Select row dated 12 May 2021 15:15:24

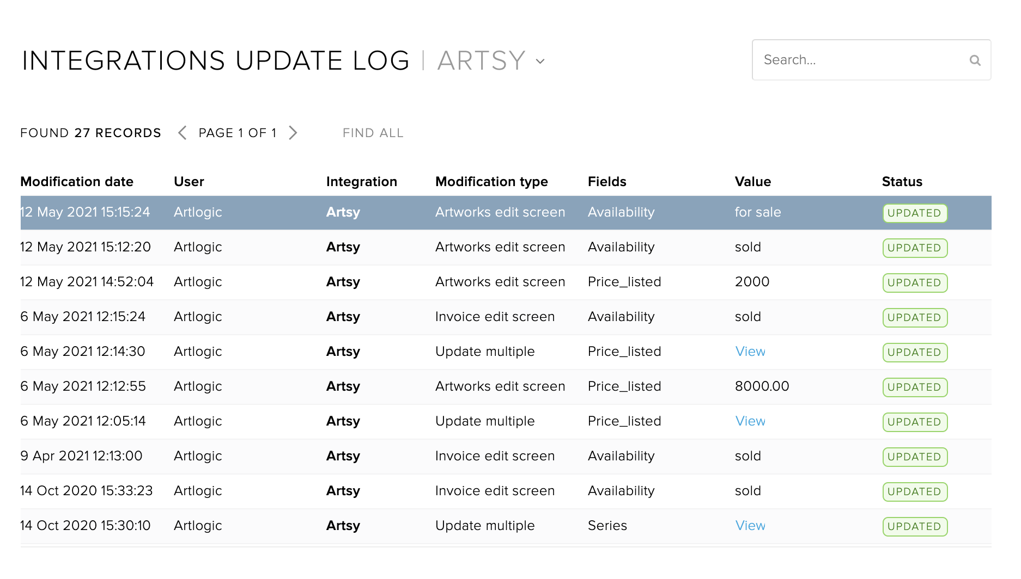tap(506, 213)
